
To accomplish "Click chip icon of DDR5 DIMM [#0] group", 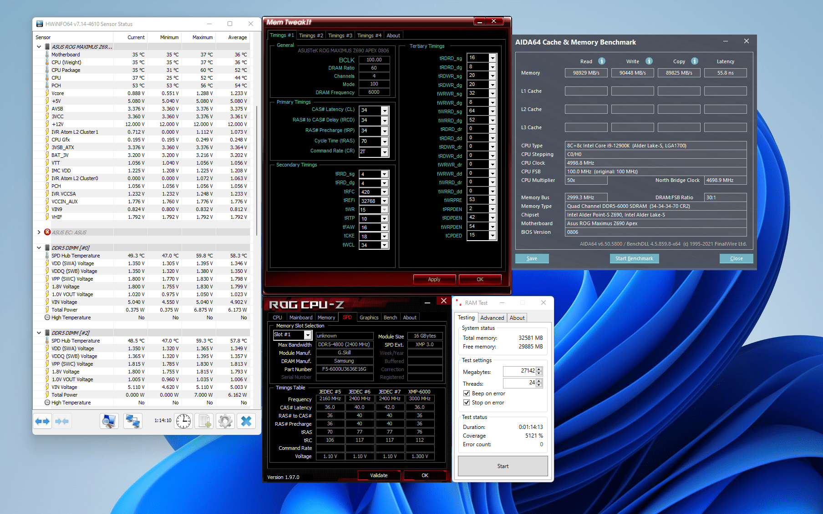I will tap(47, 247).
